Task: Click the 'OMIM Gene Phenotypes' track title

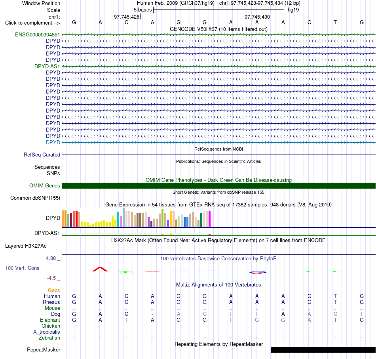Action: 218,180
